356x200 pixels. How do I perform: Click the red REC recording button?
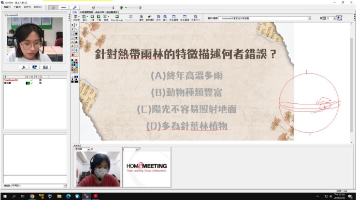64,7
